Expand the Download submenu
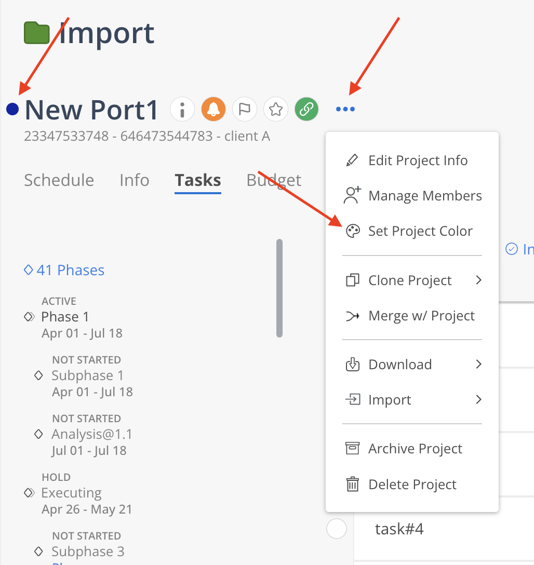This screenshot has width=534, height=565. point(478,365)
